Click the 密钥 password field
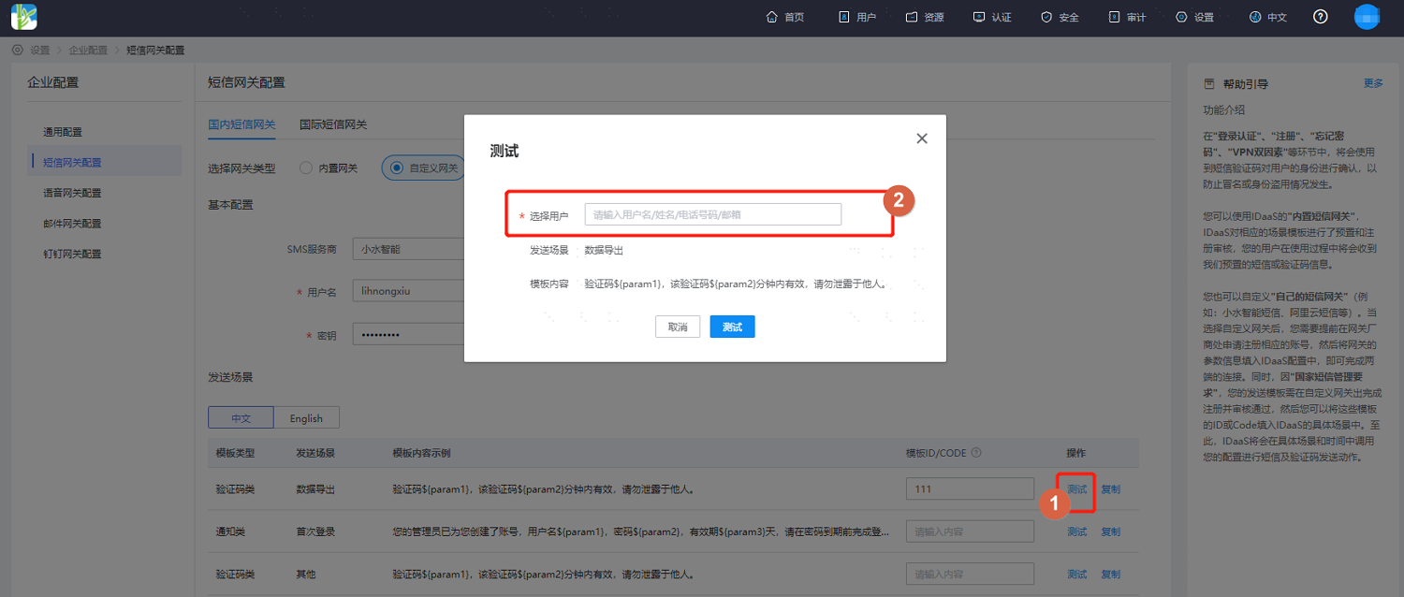Screen dimensions: 1404x597 409,335
